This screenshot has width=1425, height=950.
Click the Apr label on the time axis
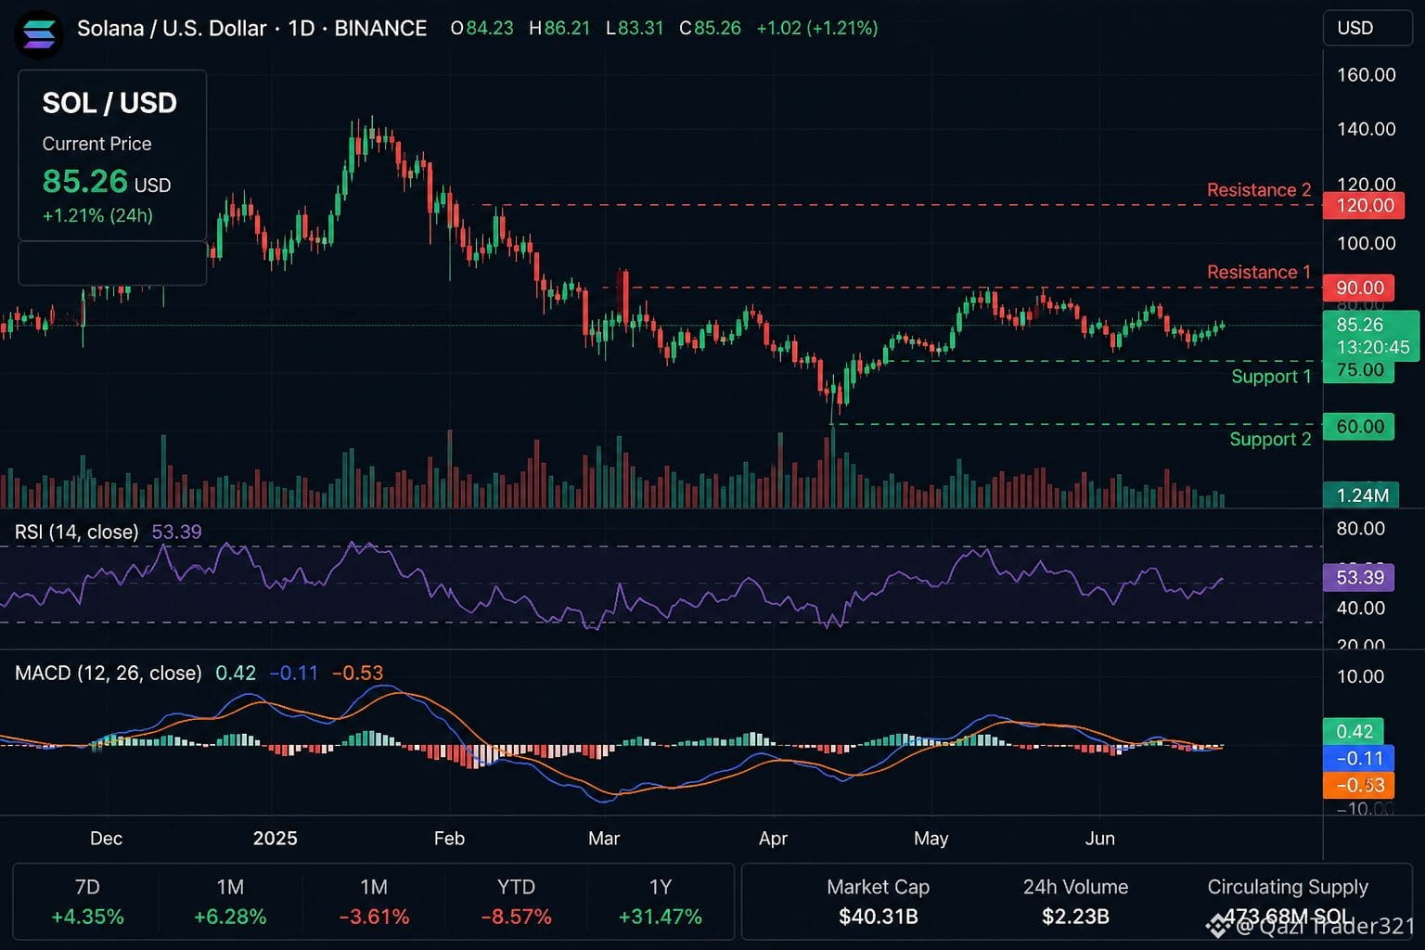(773, 839)
